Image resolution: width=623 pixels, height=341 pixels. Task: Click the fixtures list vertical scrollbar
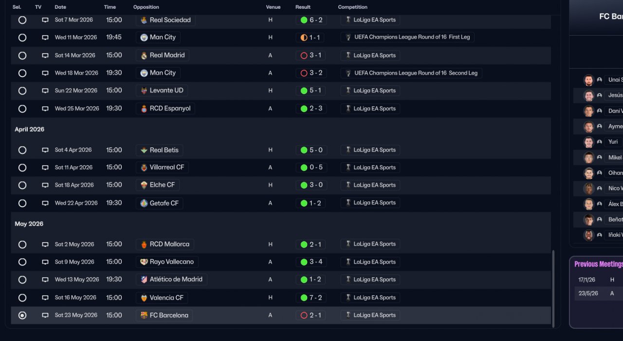pyautogui.click(x=553, y=287)
